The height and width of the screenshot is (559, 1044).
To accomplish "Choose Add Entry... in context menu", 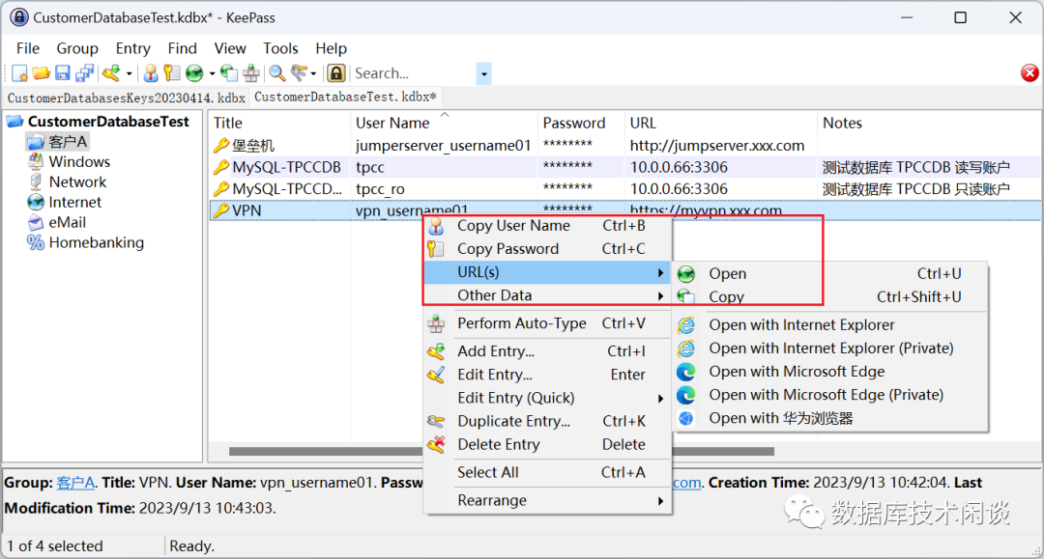I will point(547,351).
